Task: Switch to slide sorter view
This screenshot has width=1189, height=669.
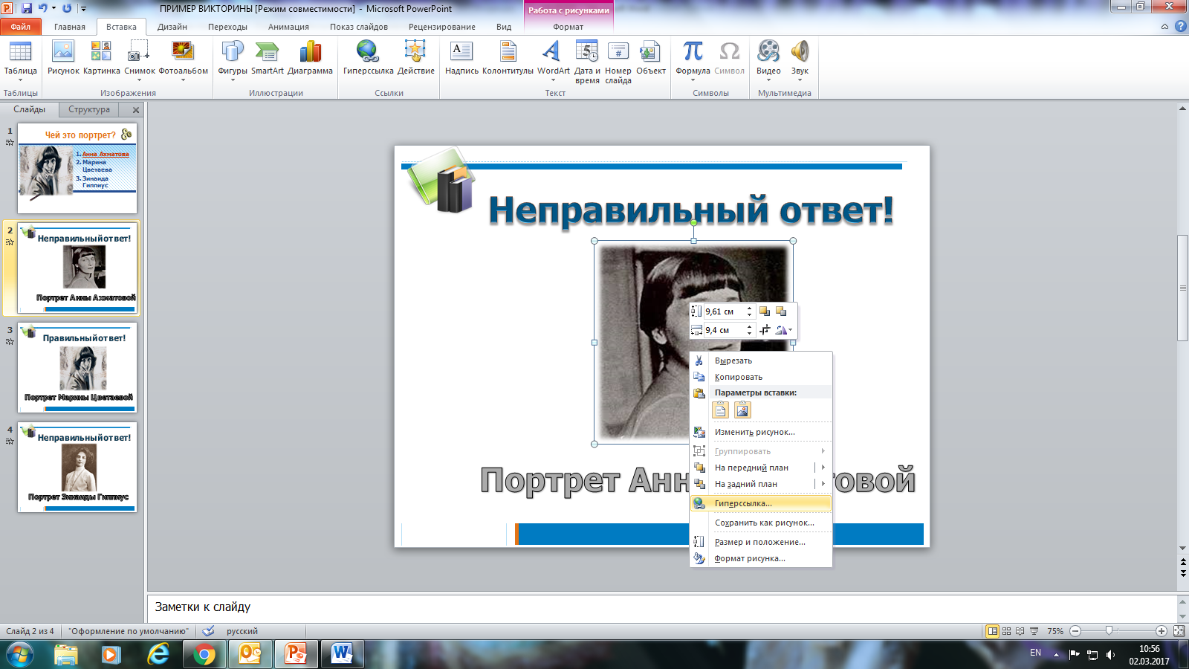Action: (1006, 631)
